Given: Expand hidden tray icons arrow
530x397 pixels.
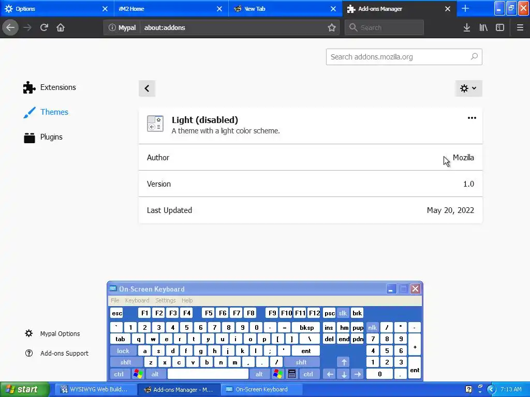Looking at the screenshot, I should (x=491, y=389).
